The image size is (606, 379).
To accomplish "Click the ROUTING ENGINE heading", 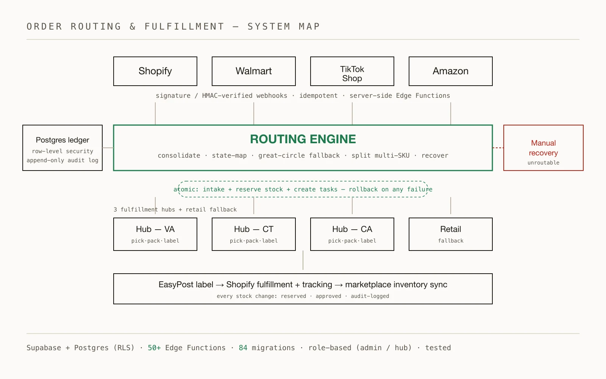I will click(303, 139).
